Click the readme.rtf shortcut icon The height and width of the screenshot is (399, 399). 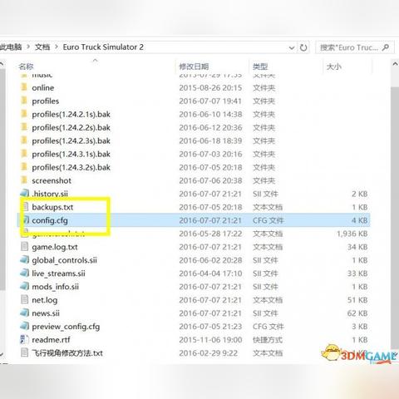coord(25,339)
